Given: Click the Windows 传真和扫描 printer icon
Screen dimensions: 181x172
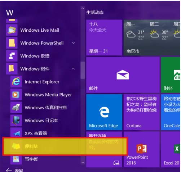Looking at the screenshot, I should coord(16,108).
